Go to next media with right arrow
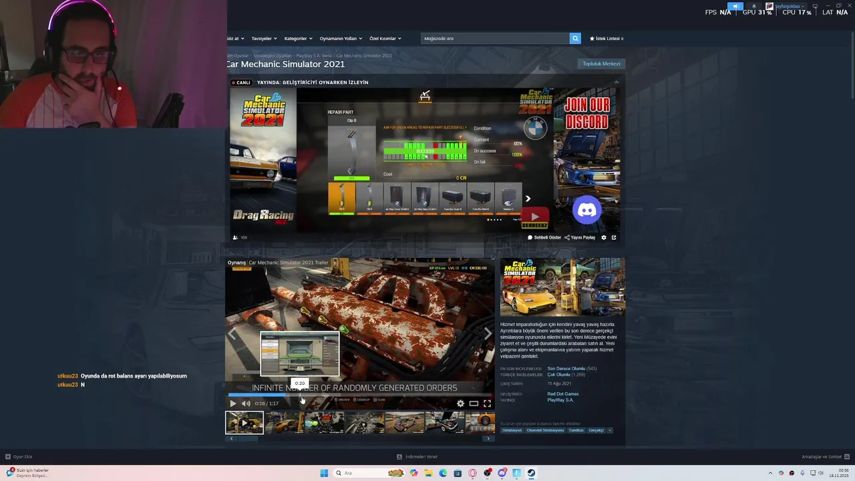 (x=488, y=333)
